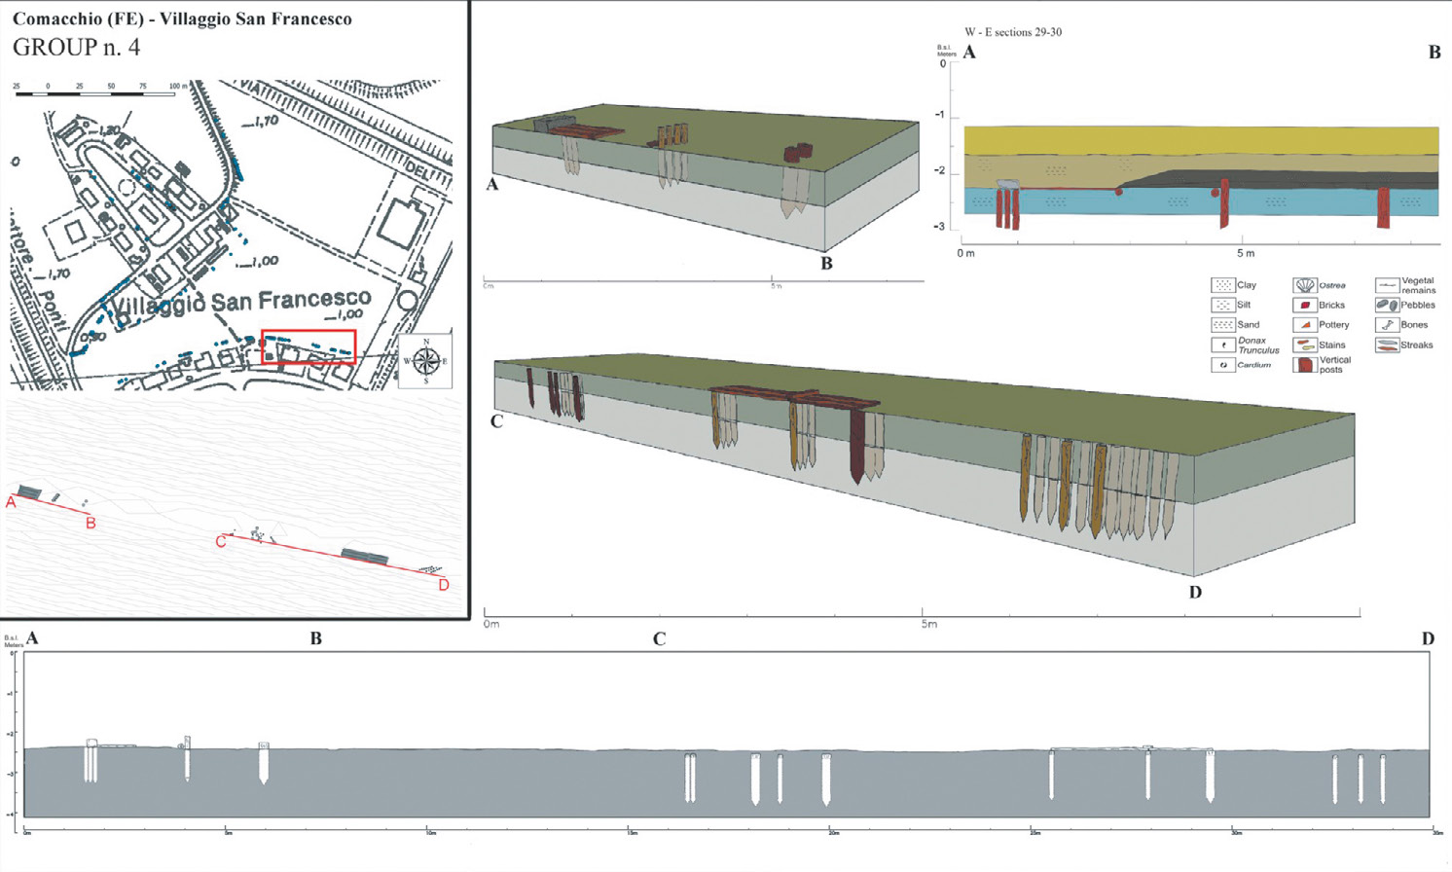Screen dimensions: 1452x872
Task: Click the "Villaggio San Francesco" map label
Action: point(242,302)
